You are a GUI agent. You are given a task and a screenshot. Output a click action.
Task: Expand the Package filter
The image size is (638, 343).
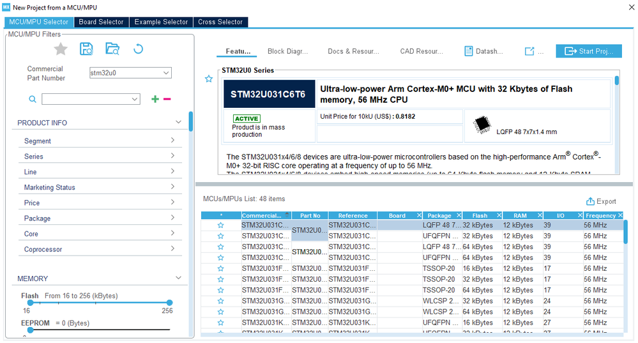172,218
